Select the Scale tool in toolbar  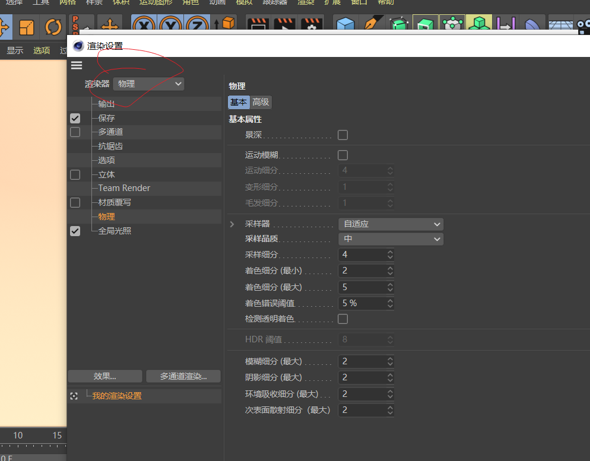click(26, 27)
